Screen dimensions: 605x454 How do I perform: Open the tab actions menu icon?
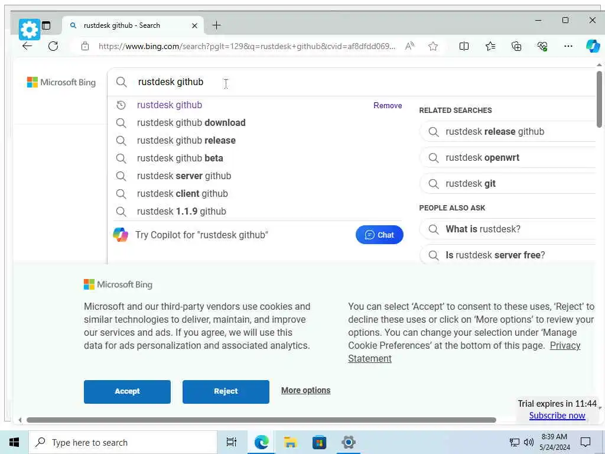(x=46, y=25)
